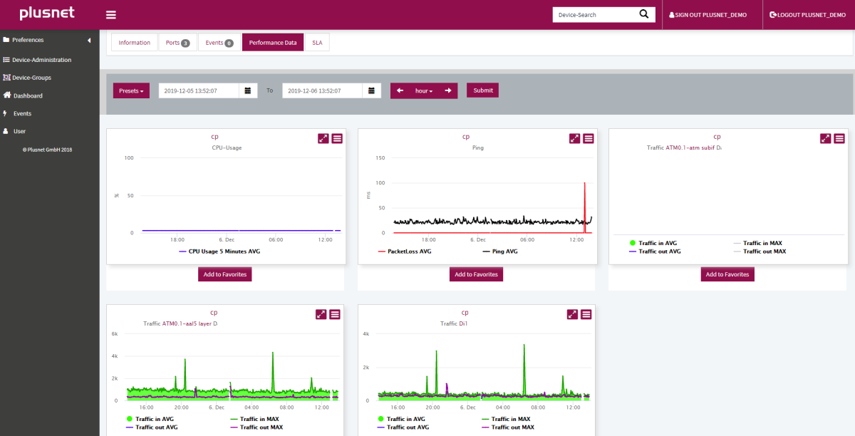Click the magnifier search icon
855x436 pixels.
[643, 14]
